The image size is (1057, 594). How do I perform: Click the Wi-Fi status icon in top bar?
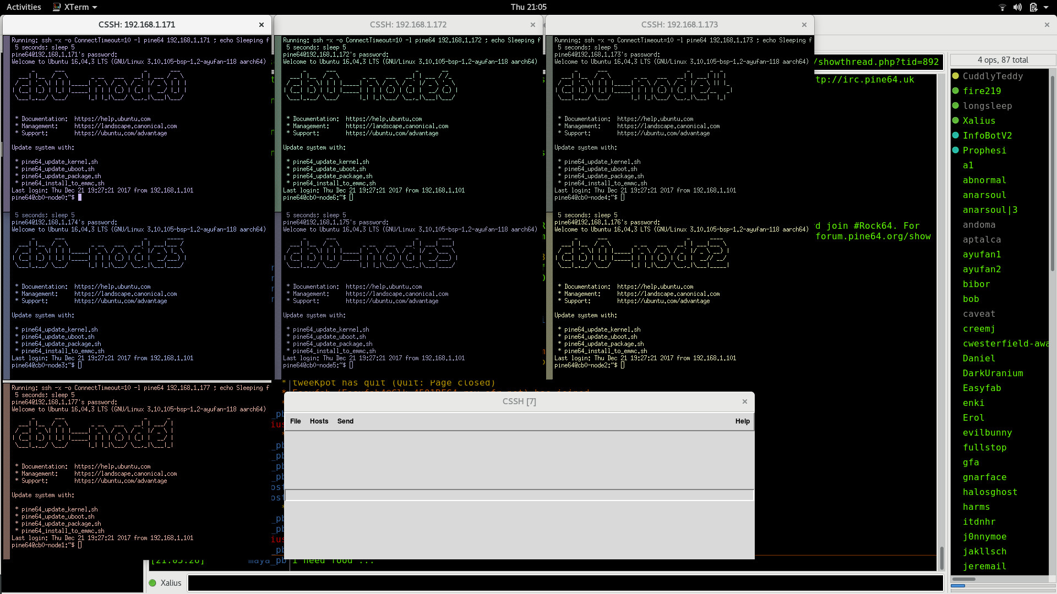tap(1002, 7)
